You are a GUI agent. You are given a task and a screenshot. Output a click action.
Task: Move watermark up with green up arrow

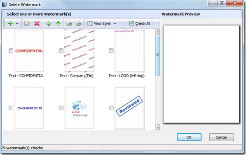click(x=59, y=23)
